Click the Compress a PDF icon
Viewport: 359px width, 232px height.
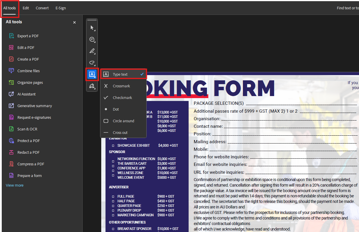pyautogui.click(x=11, y=164)
